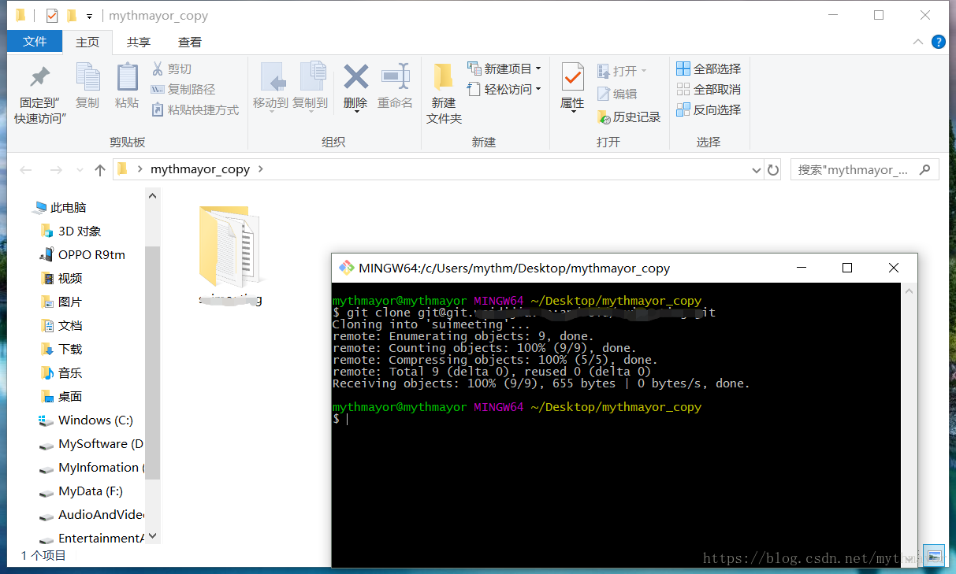Select Videos (视频) folder
This screenshot has width=956, height=574.
click(61, 279)
